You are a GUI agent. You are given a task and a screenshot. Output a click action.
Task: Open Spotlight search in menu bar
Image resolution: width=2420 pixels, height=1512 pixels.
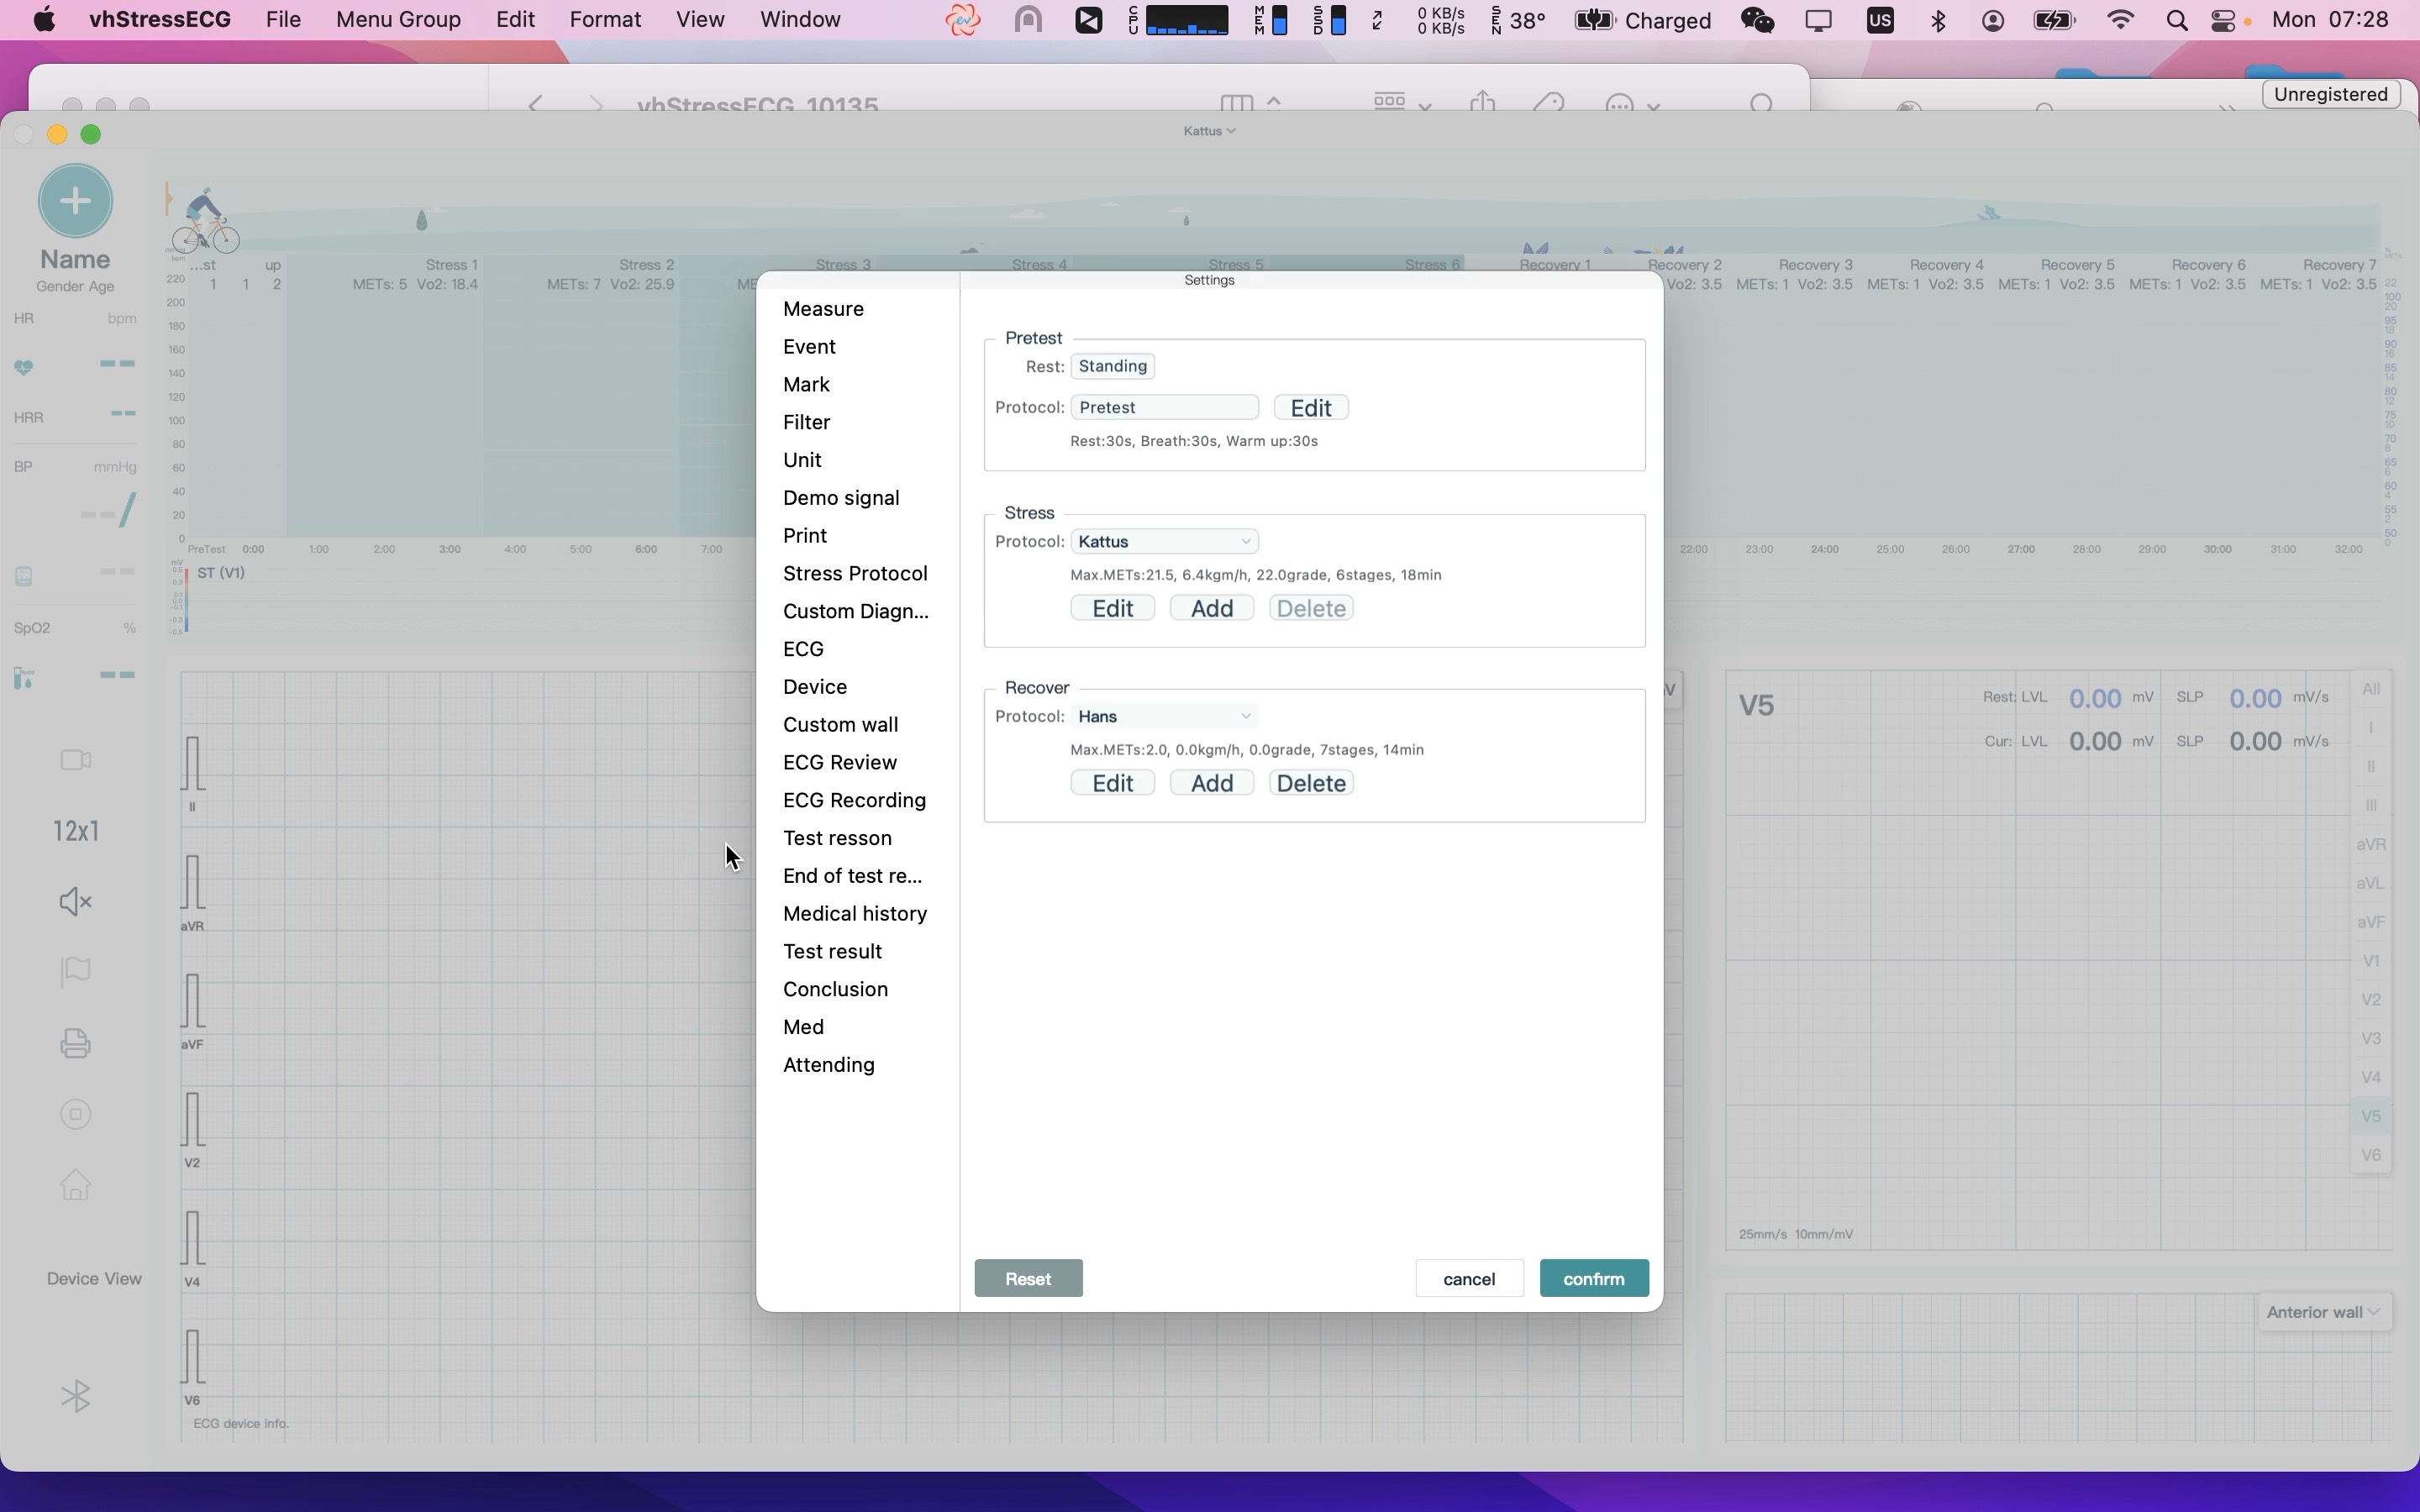[2176, 20]
